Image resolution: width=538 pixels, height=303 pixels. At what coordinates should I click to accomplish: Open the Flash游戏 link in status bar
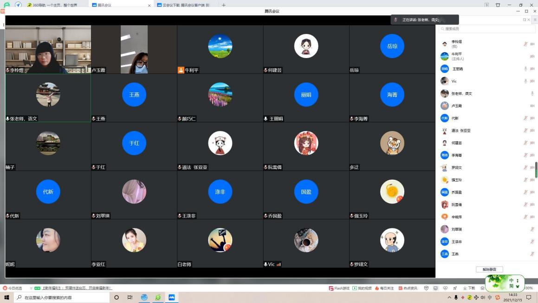point(339,288)
